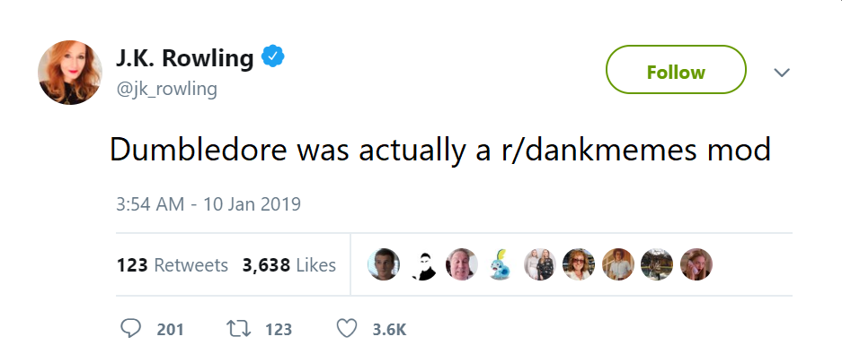Open the @jk_rowling handle link
Viewport: 842px width, 354px height.
click(166, 89)
